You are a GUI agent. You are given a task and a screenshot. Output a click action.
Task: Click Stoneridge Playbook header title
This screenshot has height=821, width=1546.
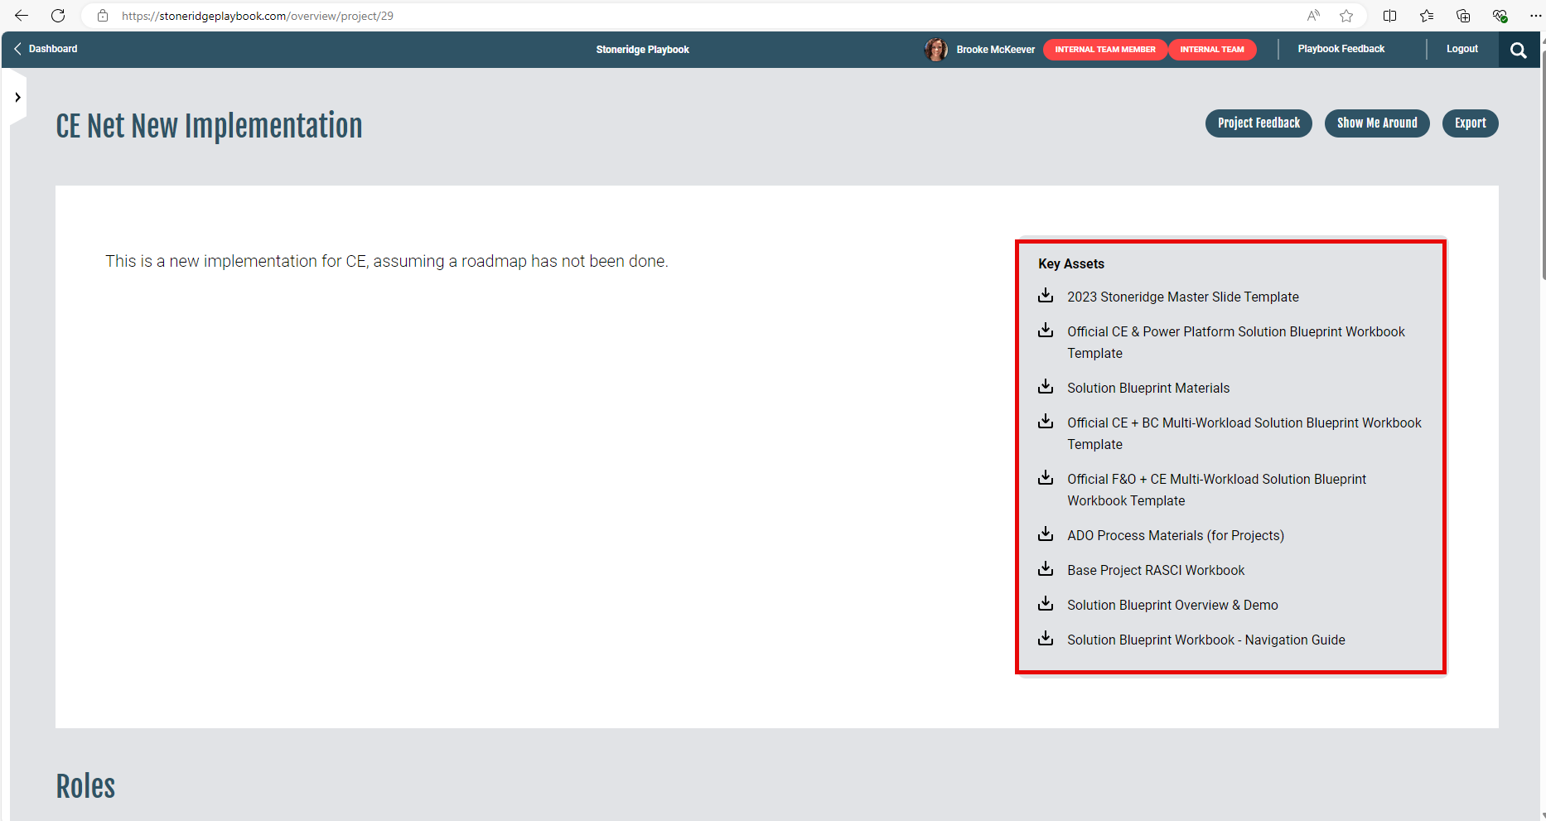643,50
